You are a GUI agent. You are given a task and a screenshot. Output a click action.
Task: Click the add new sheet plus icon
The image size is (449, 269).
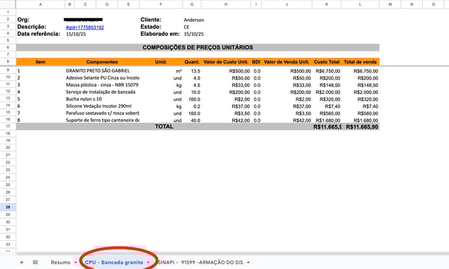(22, 262)
